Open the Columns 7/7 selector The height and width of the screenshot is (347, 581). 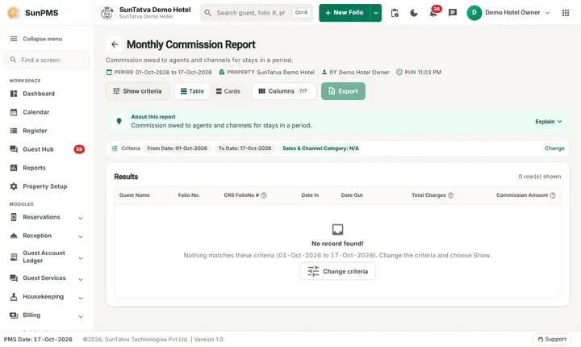[284, 91]
